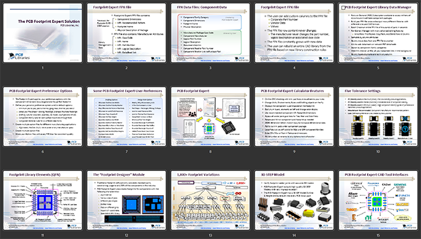Select the '1,800+ Footprint Variations' slide
The width and height of the screenshot is (421, 239).
[210, 201]
